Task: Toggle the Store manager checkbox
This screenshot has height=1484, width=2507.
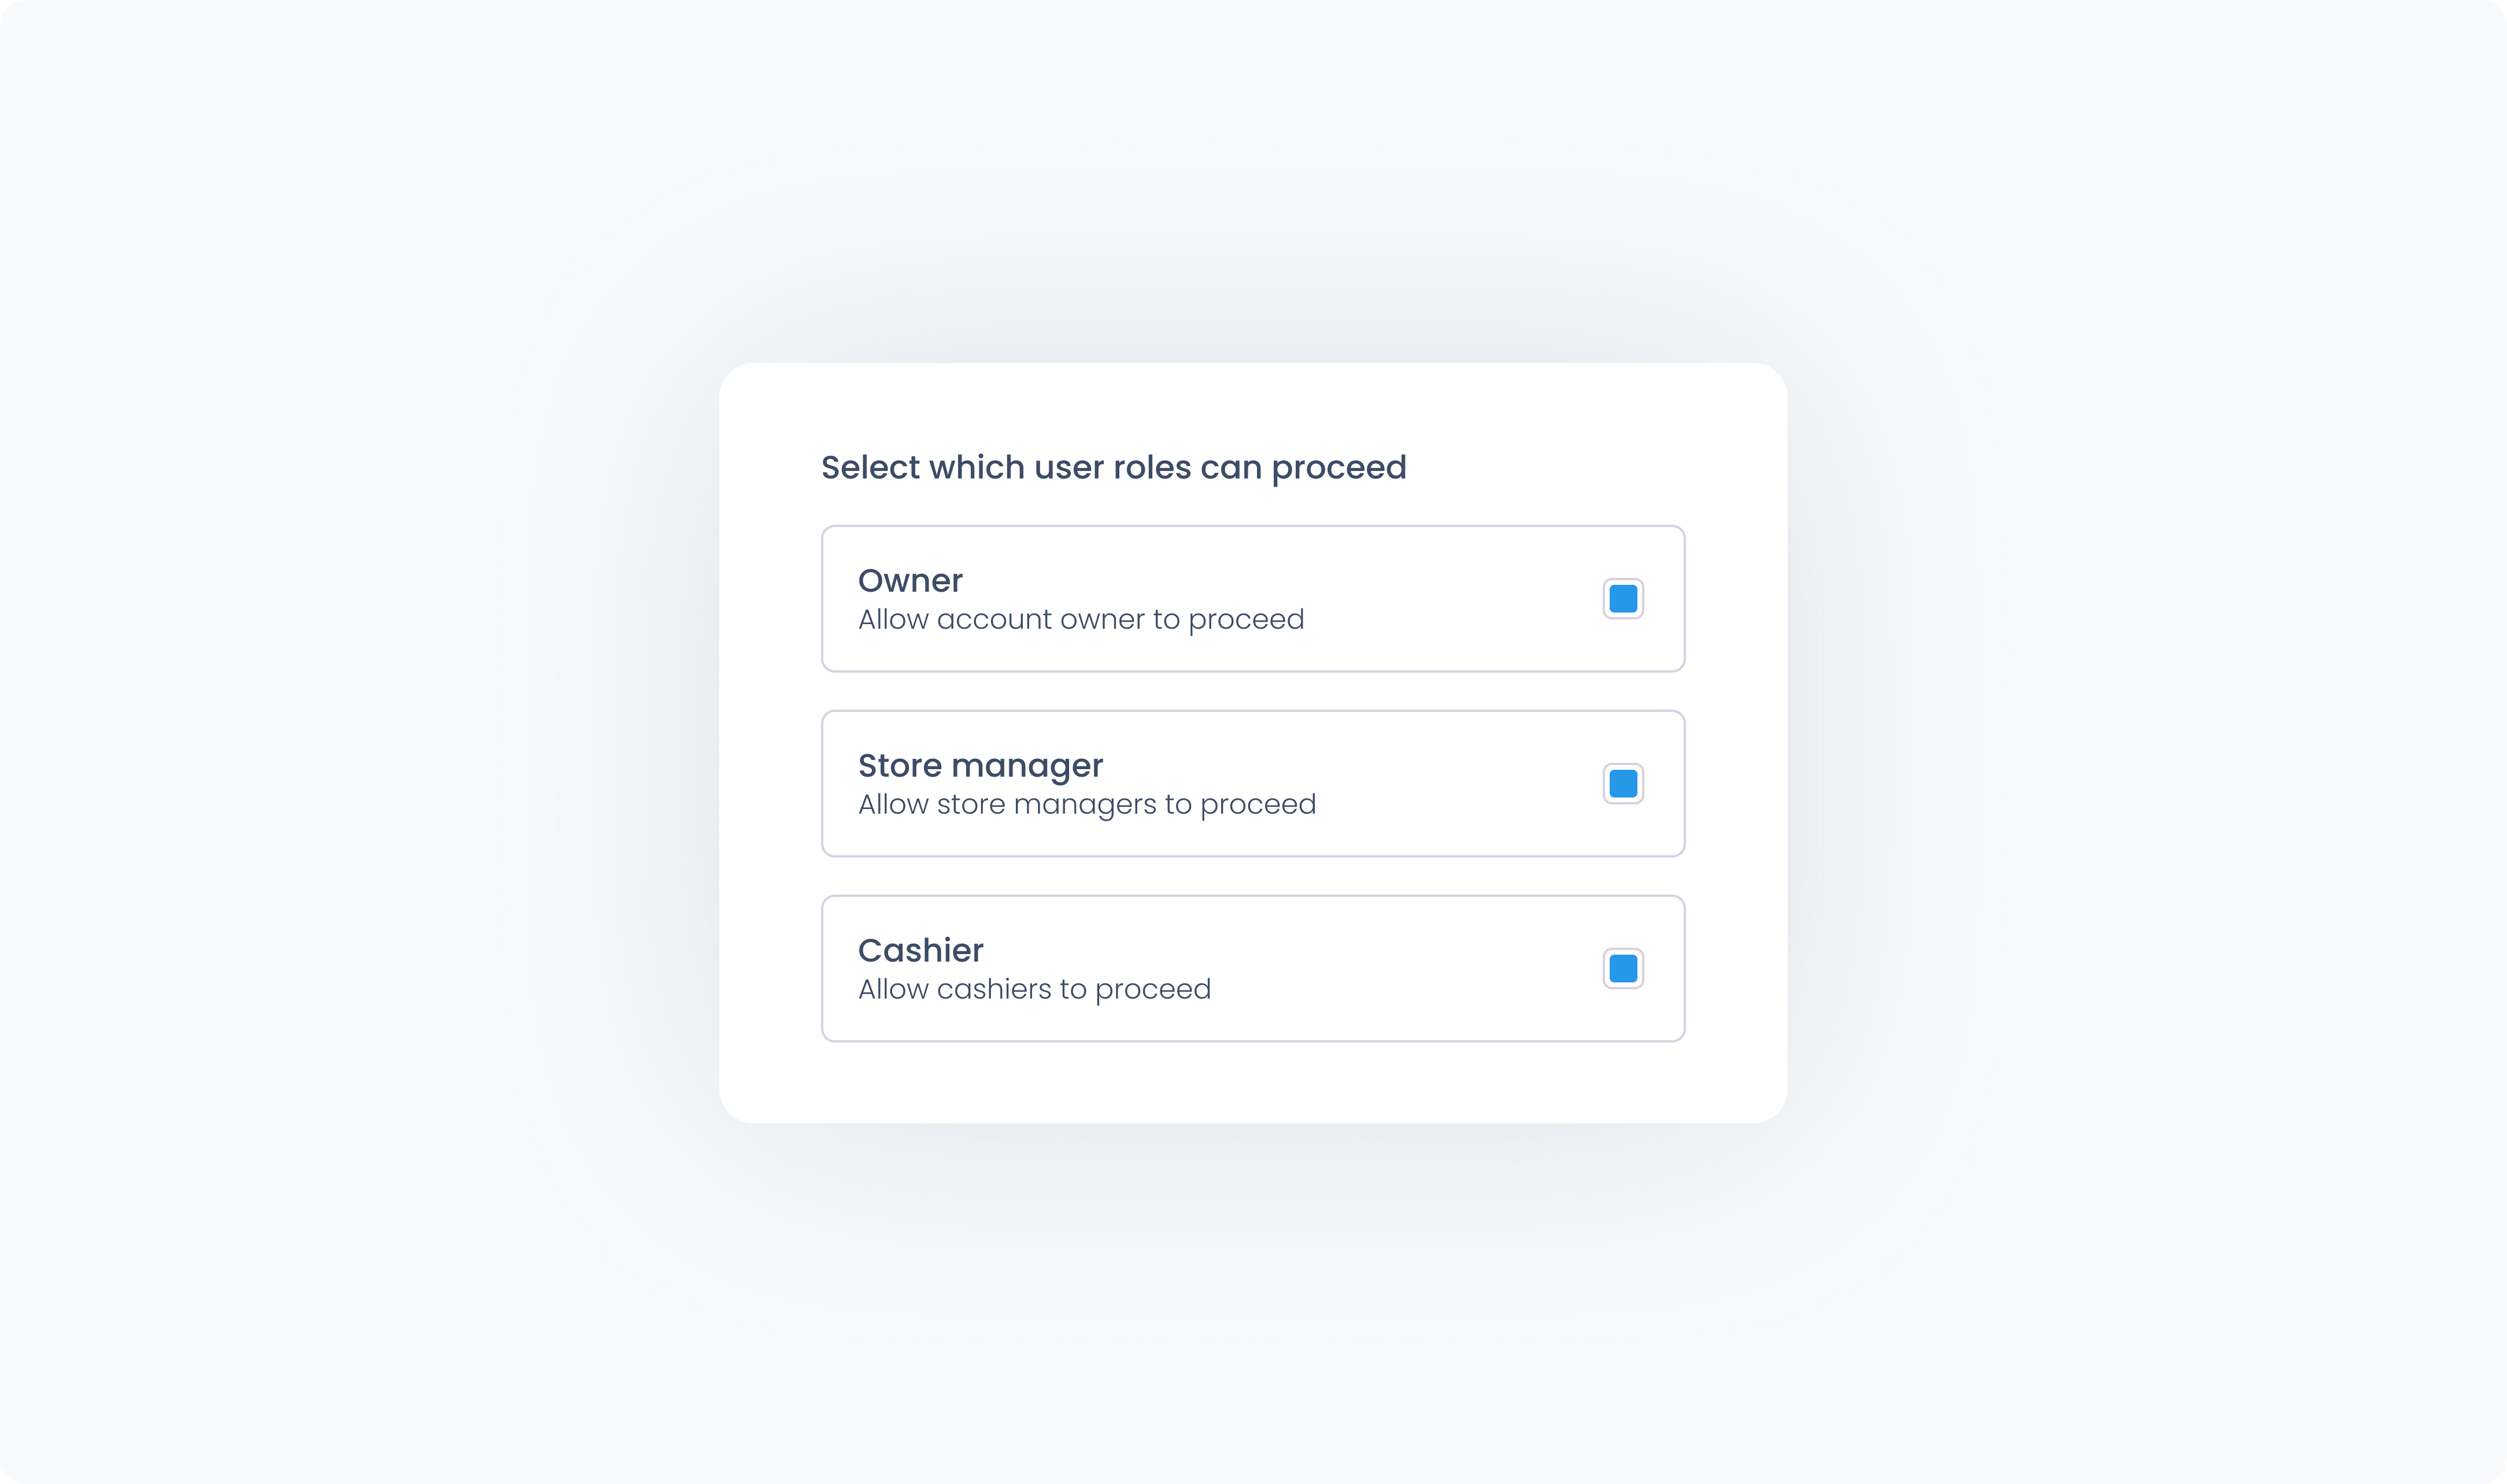Action: 1622,784
